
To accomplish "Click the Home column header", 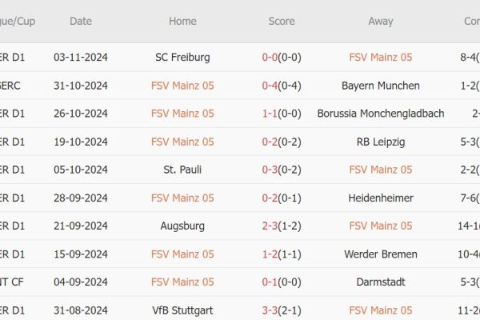I will tap(182, 22).
